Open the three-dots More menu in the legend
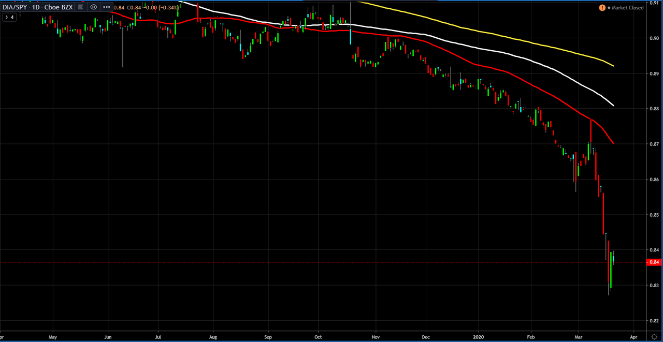 click(x=106, y=7)
